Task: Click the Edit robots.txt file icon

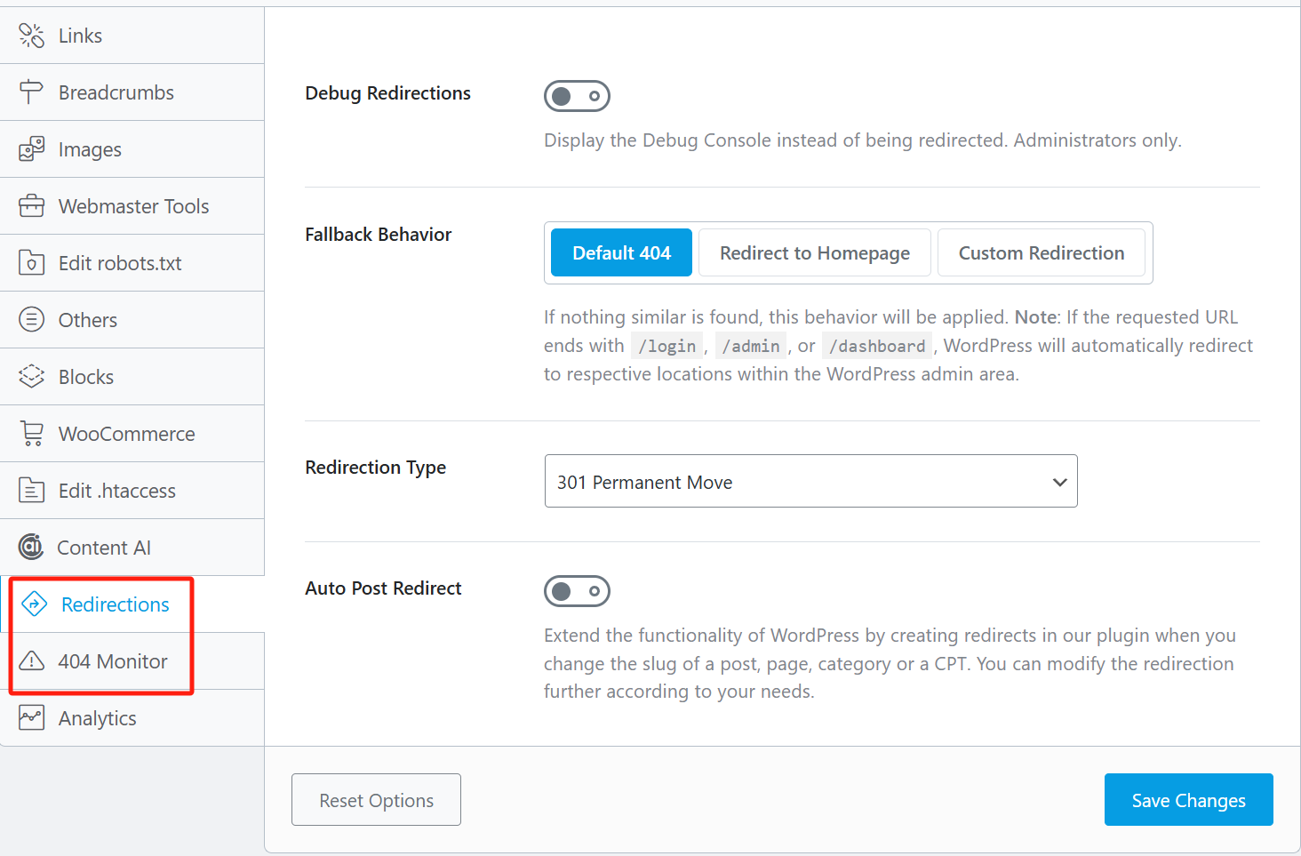Action: tap(31, 263)
